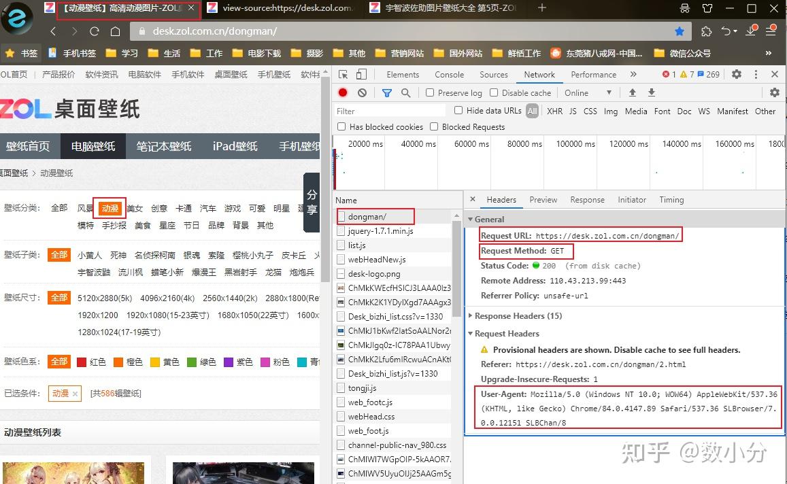Open network settings gear on filter row
The height and width of the screenshot is (484, 787).
[775, 92]
